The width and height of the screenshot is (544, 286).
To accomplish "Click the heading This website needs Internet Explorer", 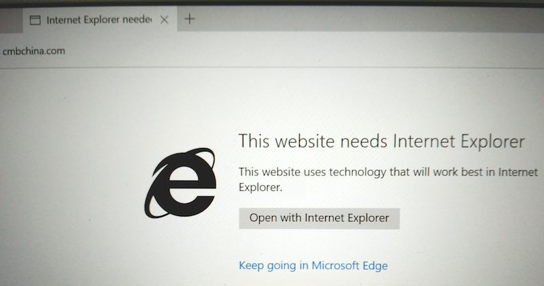I will [381, 141].
